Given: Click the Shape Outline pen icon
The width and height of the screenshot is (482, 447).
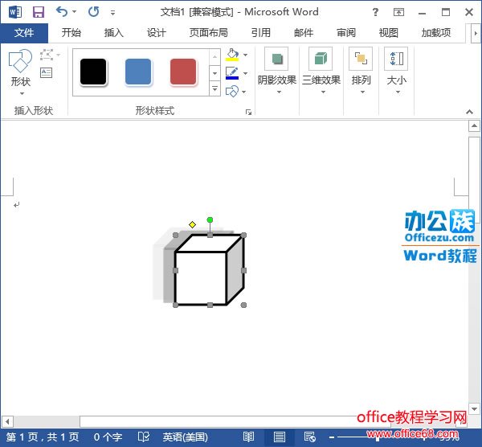Looking at the screenshot, I should pos(232,73).
